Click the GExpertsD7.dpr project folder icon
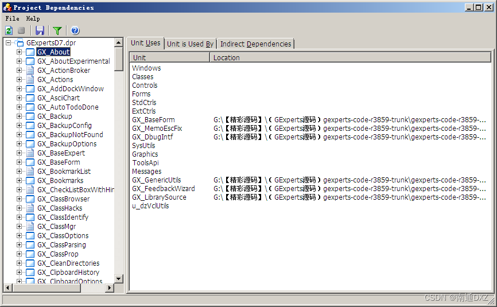The image size is (497, 307). 20,43
